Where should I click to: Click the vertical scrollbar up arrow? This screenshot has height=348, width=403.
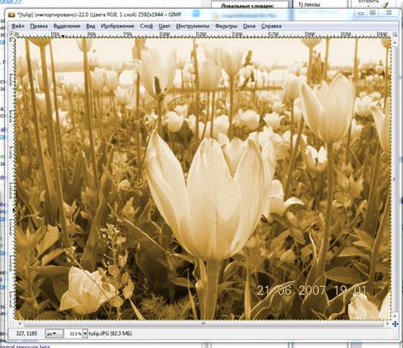pos(395,43)
